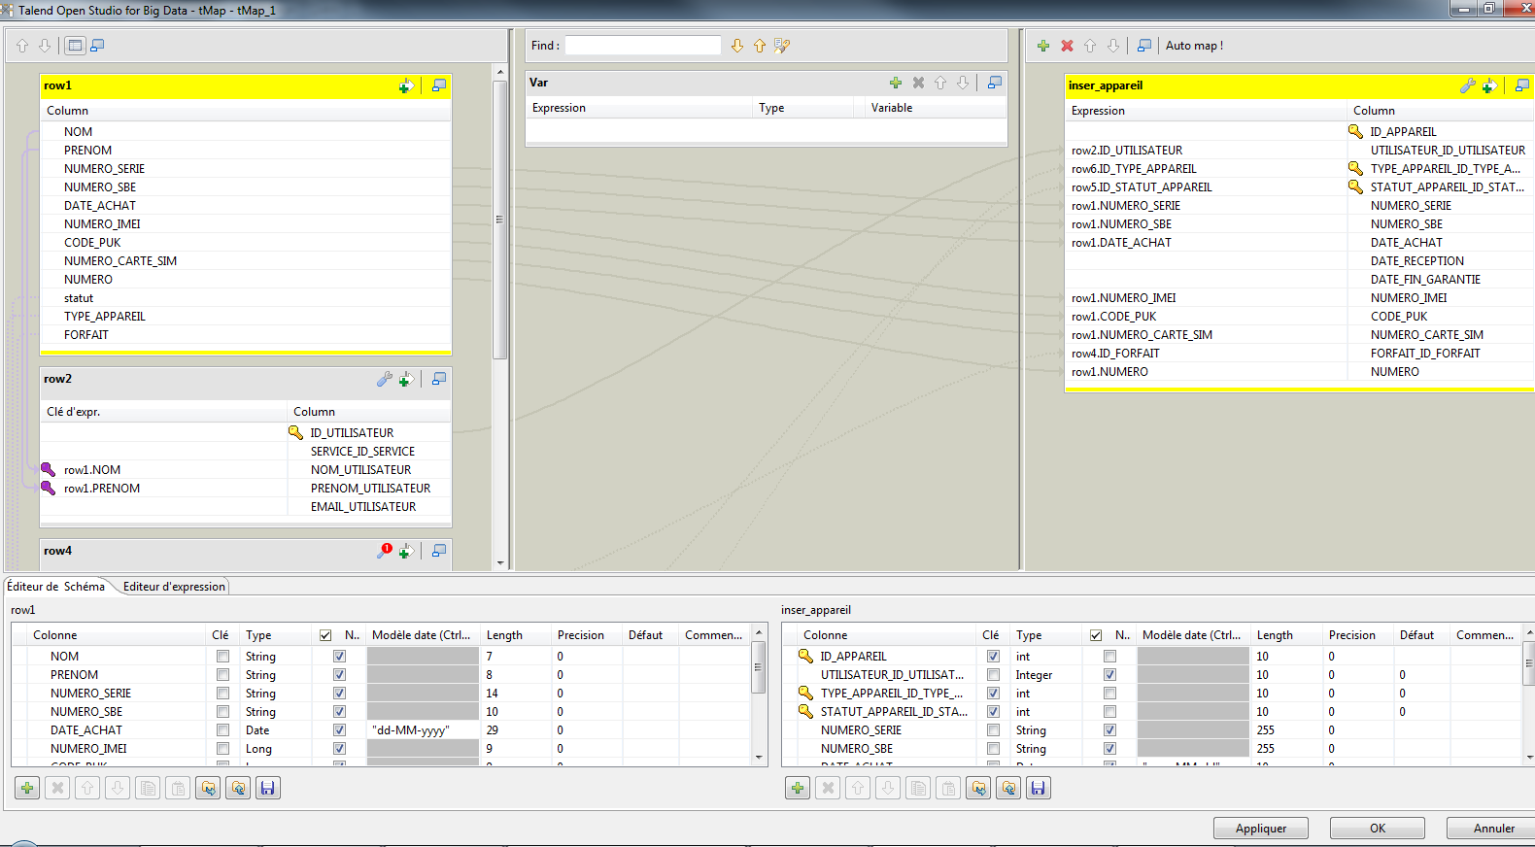
Task: Open Type cell int for ID_APPAREIL
Action: [x=1046, y=657]
